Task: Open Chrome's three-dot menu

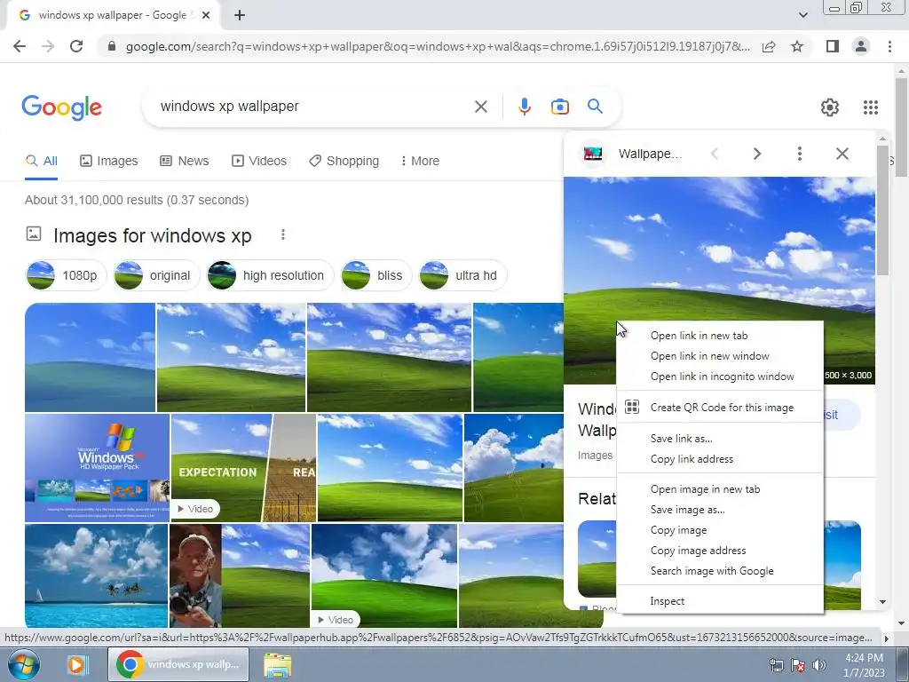Action: click(889, 46)
